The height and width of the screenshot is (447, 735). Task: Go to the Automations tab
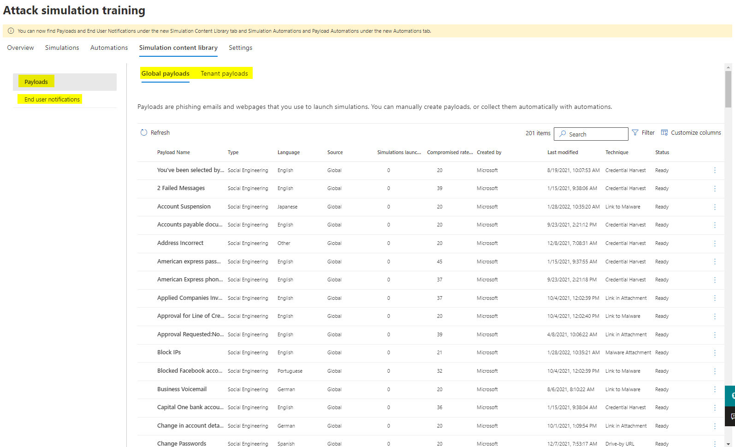pyautogui.click(x=109, y=48)
